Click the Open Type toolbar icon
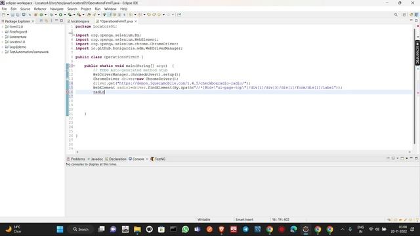420x236 pixels. tap(89, 14)
